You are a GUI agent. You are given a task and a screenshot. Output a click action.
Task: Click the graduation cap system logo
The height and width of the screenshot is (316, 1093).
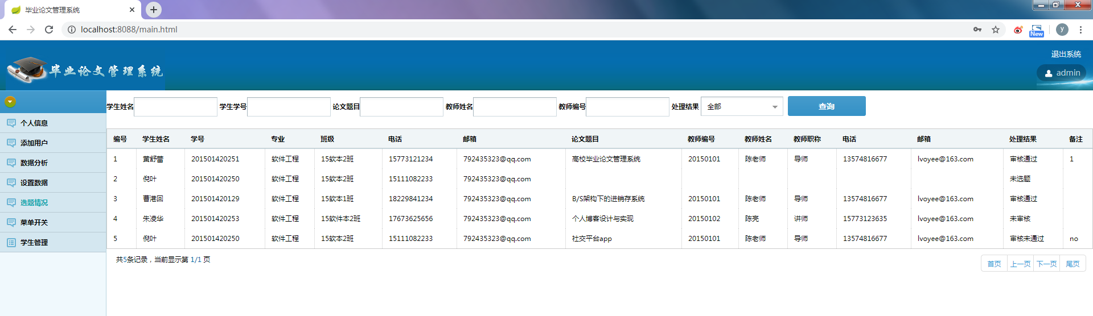pyautogui.click(x=27, y=69)
